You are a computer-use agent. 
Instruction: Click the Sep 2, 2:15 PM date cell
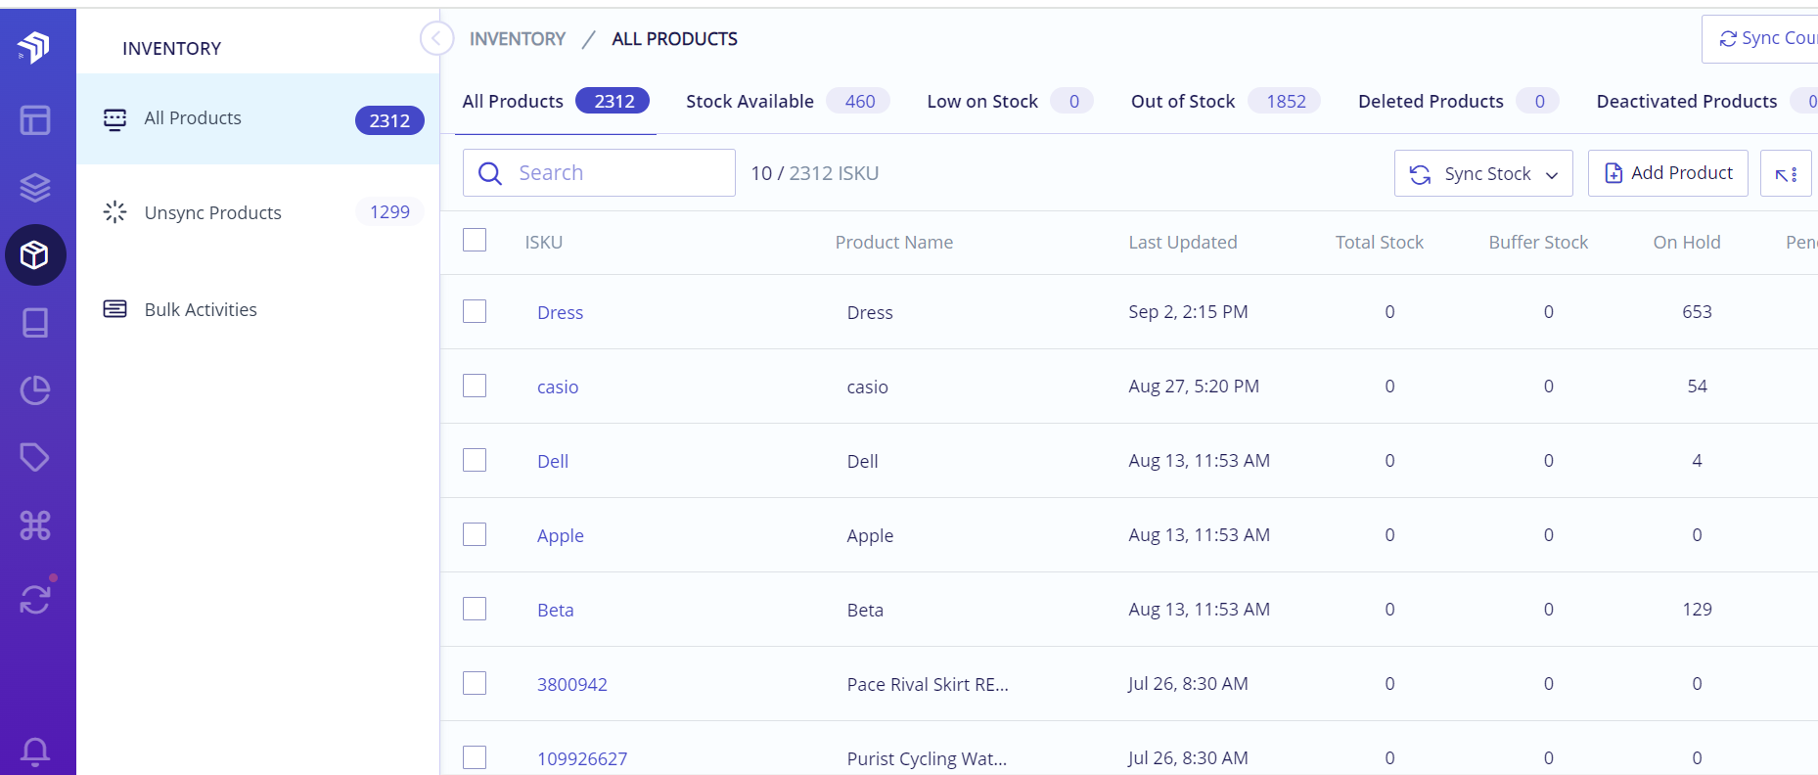pos(1188,311)
